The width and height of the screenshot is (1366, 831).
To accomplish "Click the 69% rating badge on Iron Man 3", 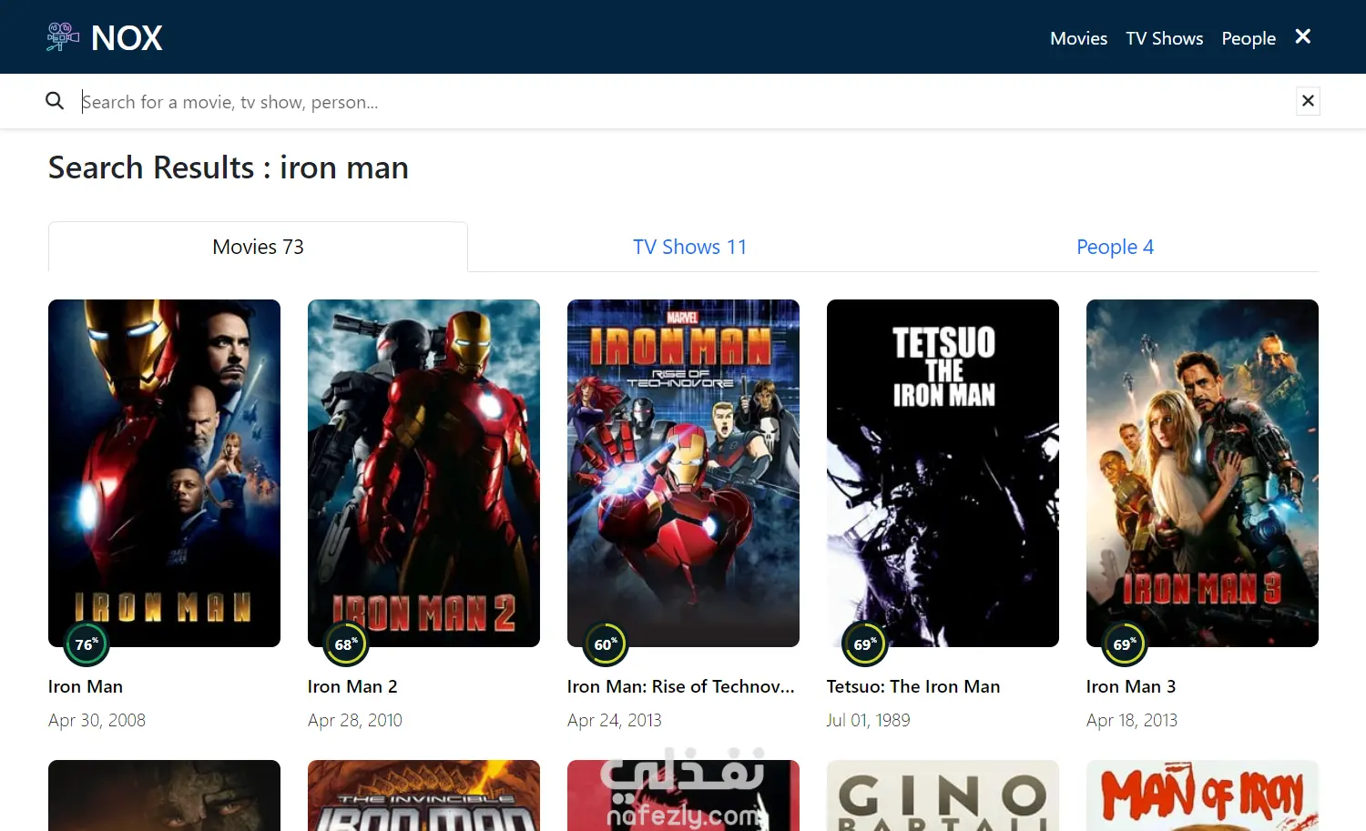I will tap(1125, 644).
